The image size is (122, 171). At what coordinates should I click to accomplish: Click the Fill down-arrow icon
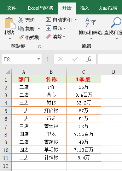(48, 28)
